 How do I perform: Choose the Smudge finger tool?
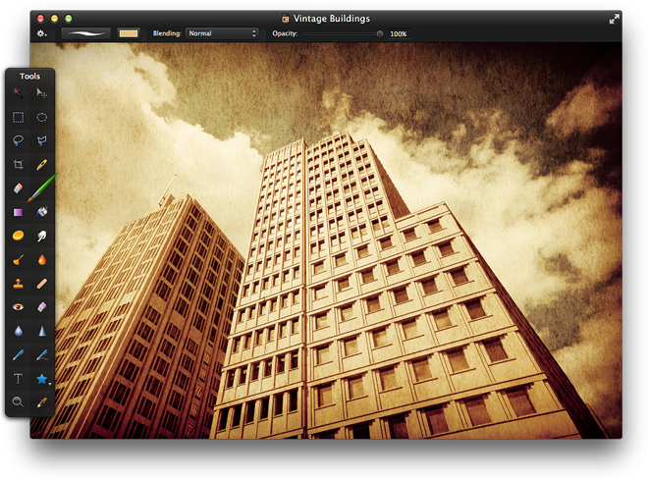tap(42, 236)
